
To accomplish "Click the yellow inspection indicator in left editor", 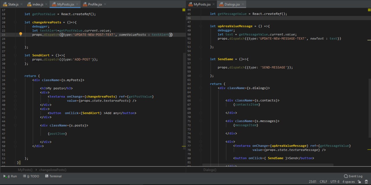I will coord(184,10).
